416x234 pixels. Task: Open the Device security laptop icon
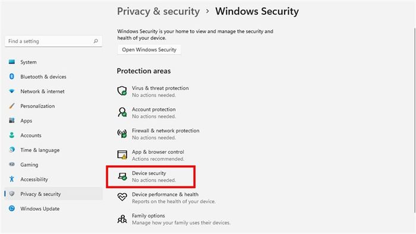(x=122, y=176)
